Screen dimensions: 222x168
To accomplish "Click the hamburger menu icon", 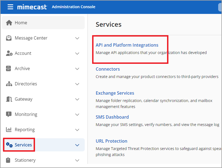I will tap(10, 7).
